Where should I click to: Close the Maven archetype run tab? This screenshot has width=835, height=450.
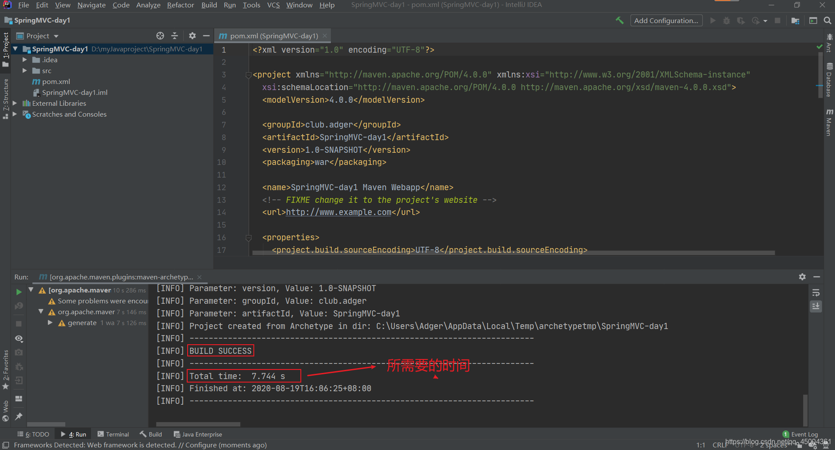(x=199, y=277)
